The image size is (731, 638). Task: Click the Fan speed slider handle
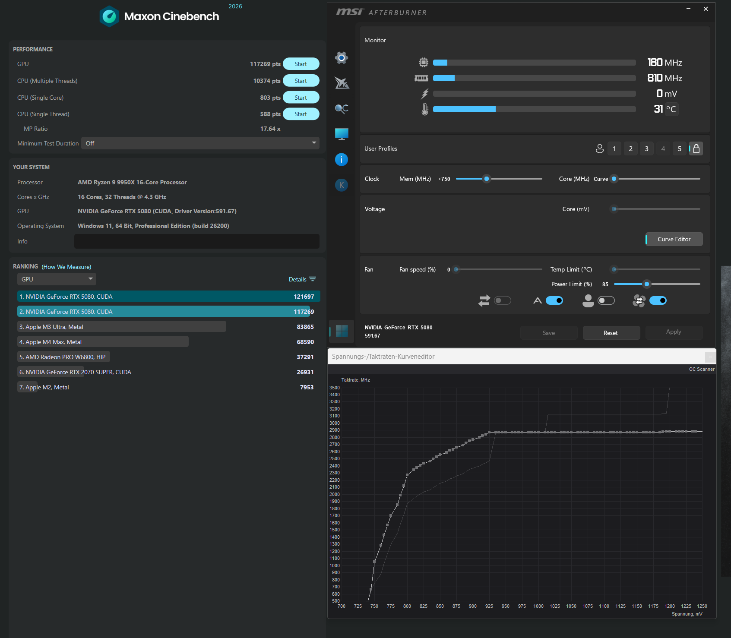[x=456, y=269]
